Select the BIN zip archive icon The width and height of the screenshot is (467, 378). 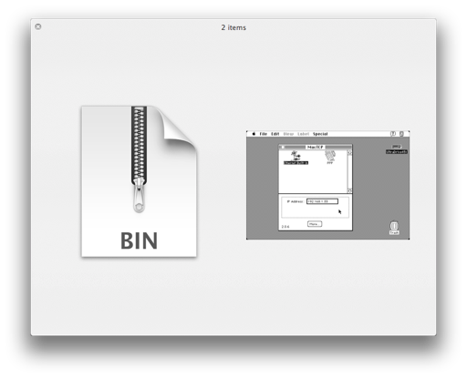(x=139, y=181)
